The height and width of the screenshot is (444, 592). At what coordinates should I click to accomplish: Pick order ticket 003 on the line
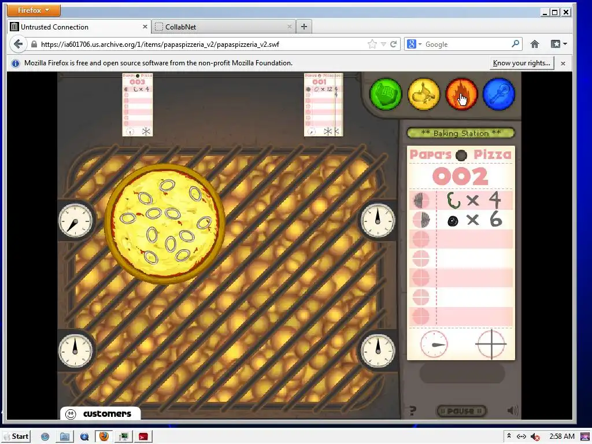[x=138, y=105]
